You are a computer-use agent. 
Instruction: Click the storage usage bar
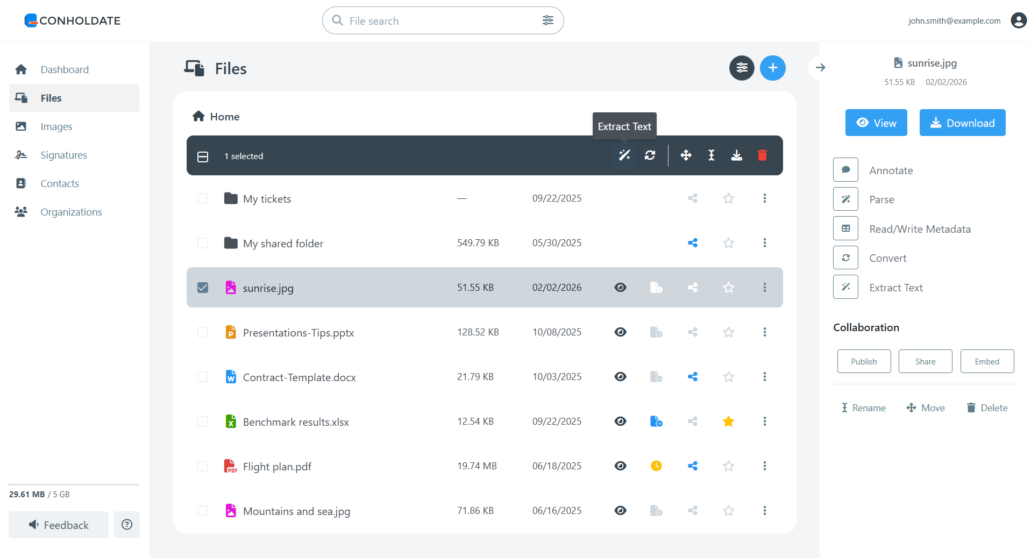tap(74, 484)
